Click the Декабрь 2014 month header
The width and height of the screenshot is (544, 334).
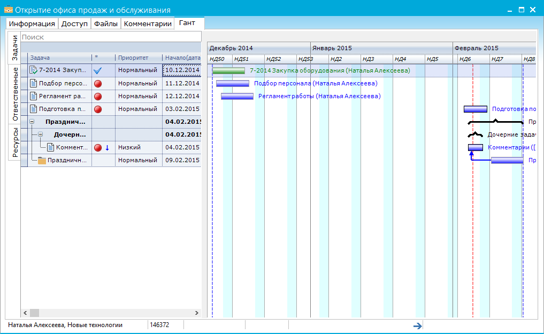pyautogui.click(x=259, y=48)
